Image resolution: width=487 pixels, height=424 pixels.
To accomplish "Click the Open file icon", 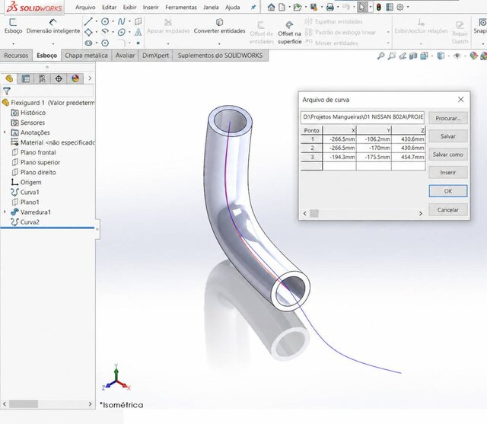I will pyautogui.click(x=298, y=7).
